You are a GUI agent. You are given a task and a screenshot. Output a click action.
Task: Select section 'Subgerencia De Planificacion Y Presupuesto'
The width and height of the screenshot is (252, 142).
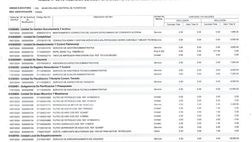40,86
